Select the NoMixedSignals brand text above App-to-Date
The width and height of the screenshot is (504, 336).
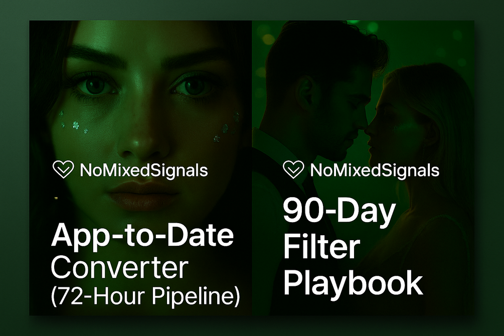(144, 171)
